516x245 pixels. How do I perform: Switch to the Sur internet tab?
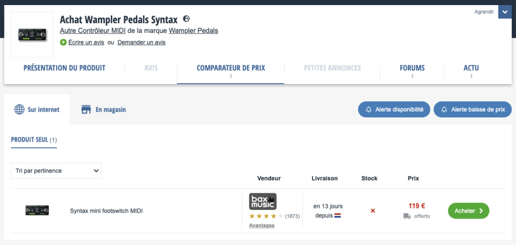pyautogui.click(x=37, y=109)
